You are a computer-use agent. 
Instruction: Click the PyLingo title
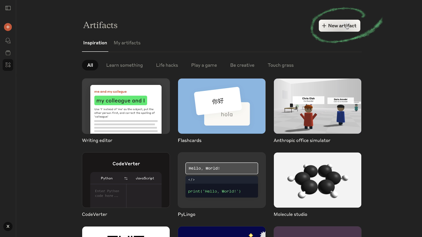[186, 214]
